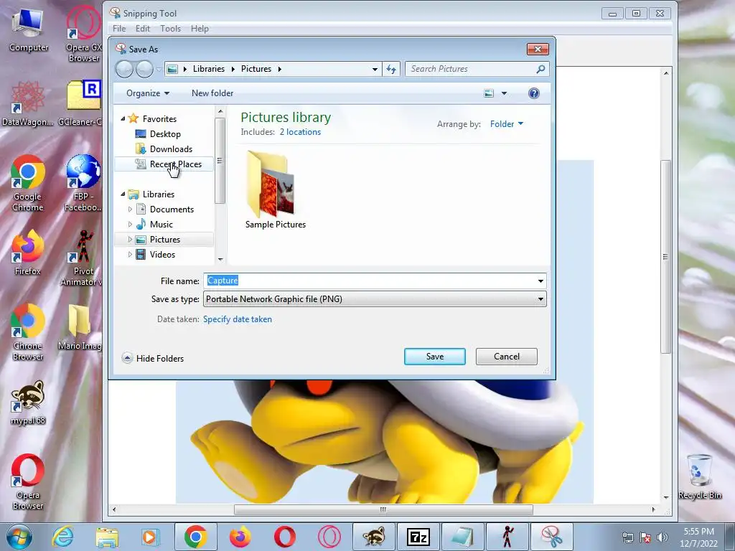Open the help icon in Save As dialog
Viewport: 735px width, 551px height.
[533, 93]
